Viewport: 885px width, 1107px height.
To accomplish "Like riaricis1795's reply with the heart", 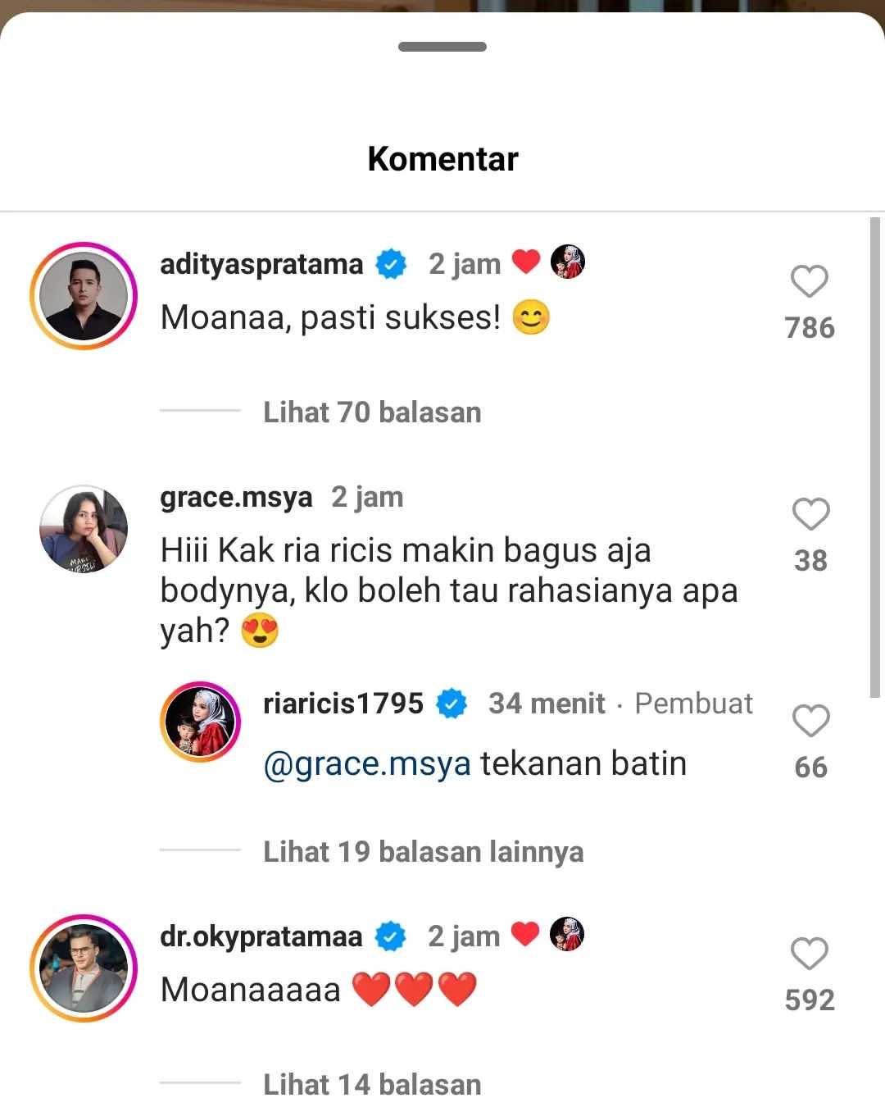I will point(810,722).
